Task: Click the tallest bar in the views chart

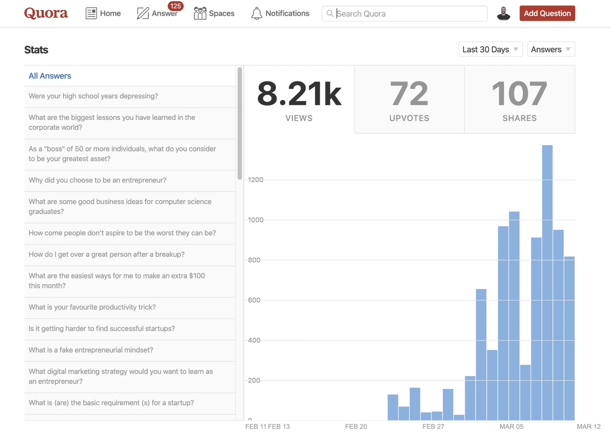Action: pyautogui.click(x=547, y=282)
